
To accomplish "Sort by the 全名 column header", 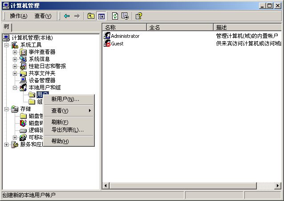I will click(x=180, y=27).
